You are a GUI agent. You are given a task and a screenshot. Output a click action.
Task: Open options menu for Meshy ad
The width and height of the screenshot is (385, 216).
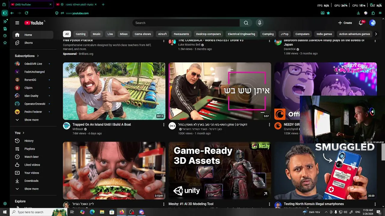coord(269,204)
